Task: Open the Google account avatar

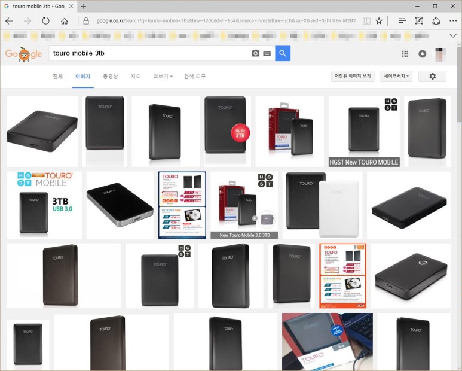Action: [440, 54]
